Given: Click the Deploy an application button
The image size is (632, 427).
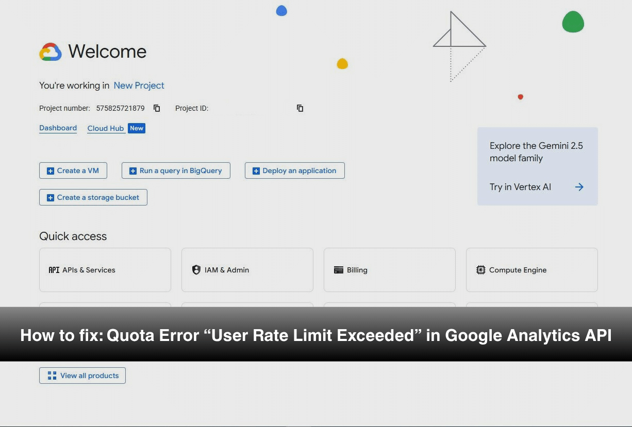Looking at the screenshot, I should (294, 170).
